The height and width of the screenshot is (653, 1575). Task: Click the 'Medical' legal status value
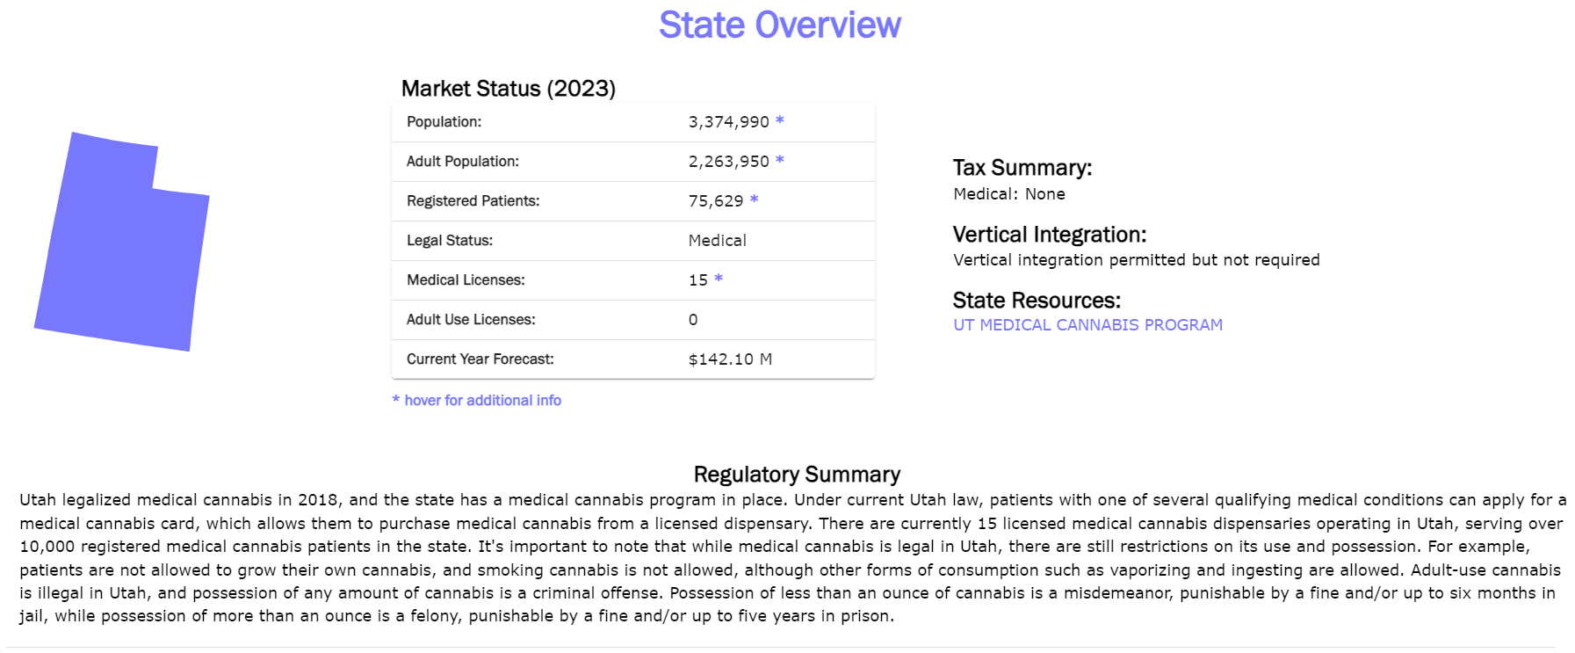(717, 241)
